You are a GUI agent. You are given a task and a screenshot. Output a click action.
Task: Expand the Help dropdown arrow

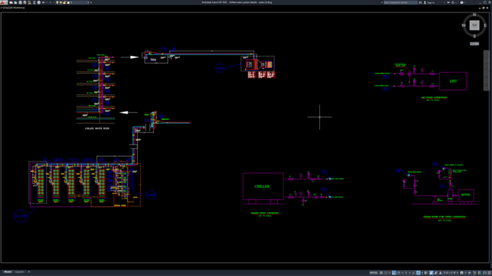click(x=464, y=2)
